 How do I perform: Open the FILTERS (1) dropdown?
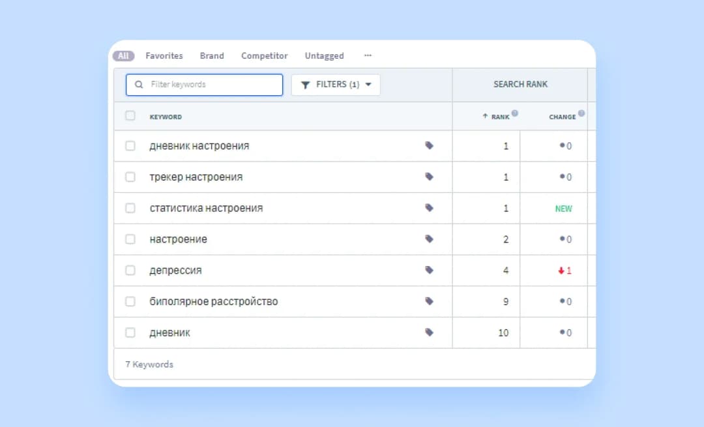click(x=336, y=85)
